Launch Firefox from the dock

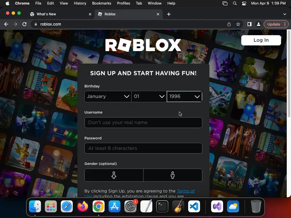coord(83,206)
